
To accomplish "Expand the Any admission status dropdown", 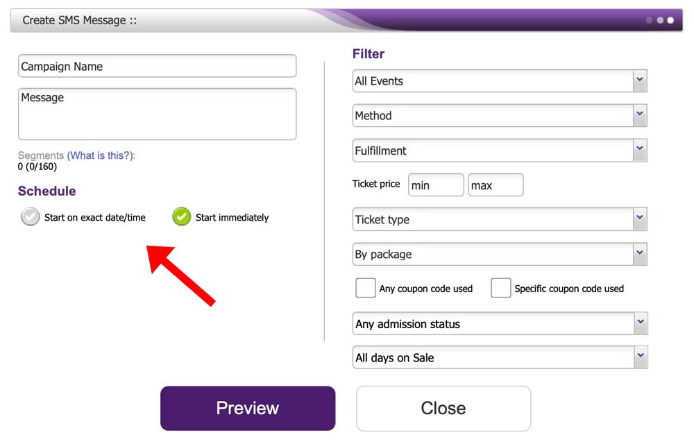I will pos(499,323).
